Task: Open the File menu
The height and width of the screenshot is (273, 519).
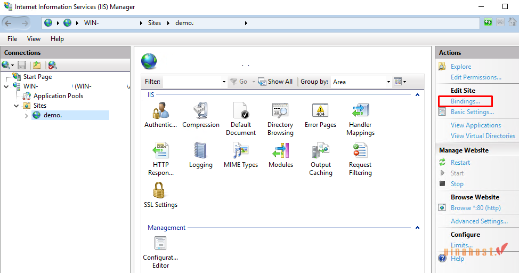Action: coord(12,39)
